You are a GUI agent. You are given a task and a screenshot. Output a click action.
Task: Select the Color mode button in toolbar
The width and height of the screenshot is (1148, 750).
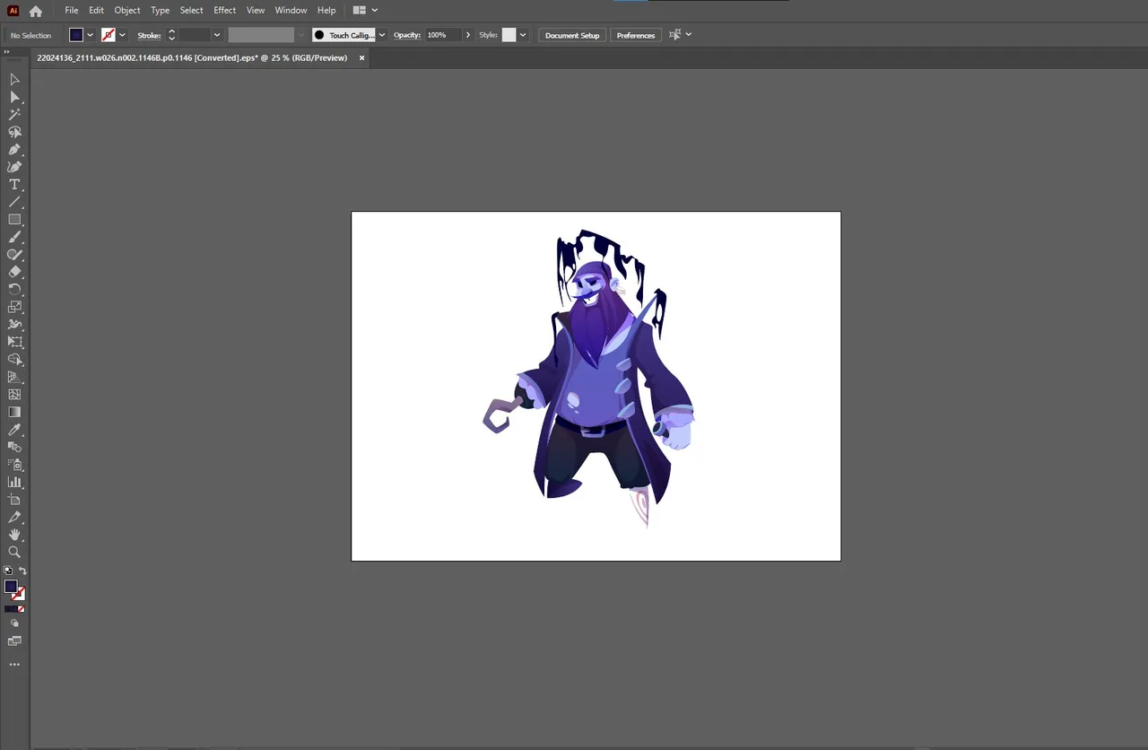(8, 609)
